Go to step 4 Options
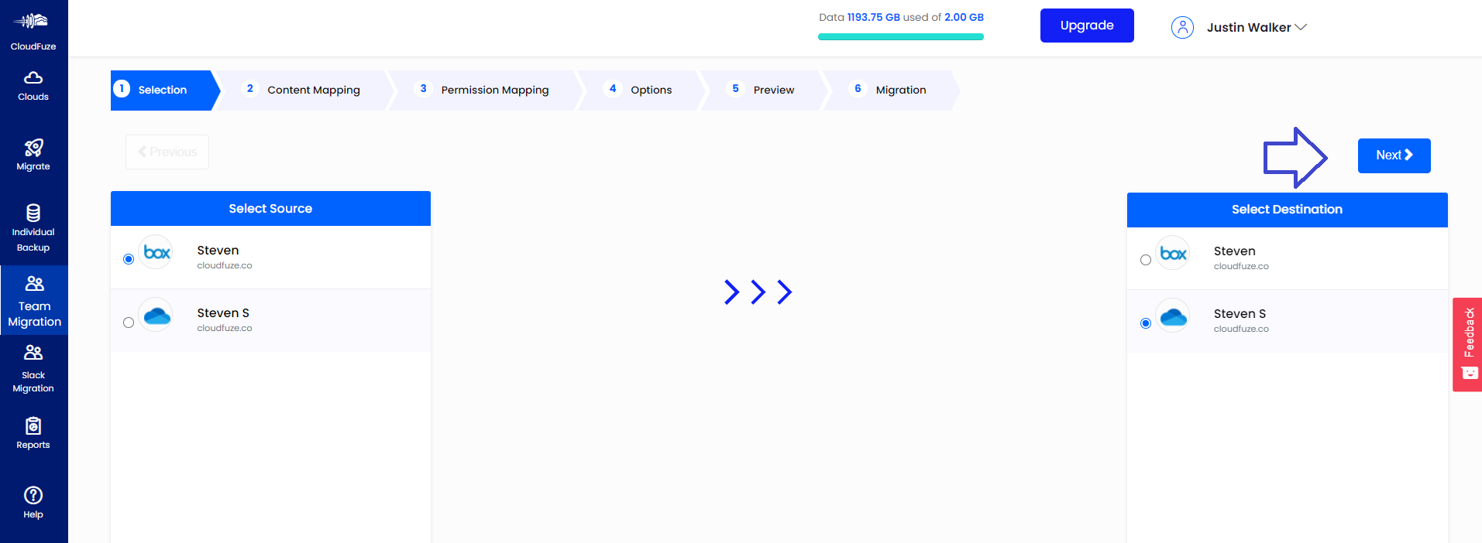Viewport: 1482px width, 543px height. (x=641, y=90)
